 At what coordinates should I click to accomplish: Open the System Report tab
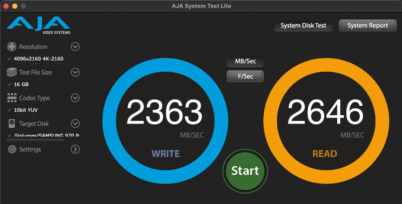pos(368,26)
